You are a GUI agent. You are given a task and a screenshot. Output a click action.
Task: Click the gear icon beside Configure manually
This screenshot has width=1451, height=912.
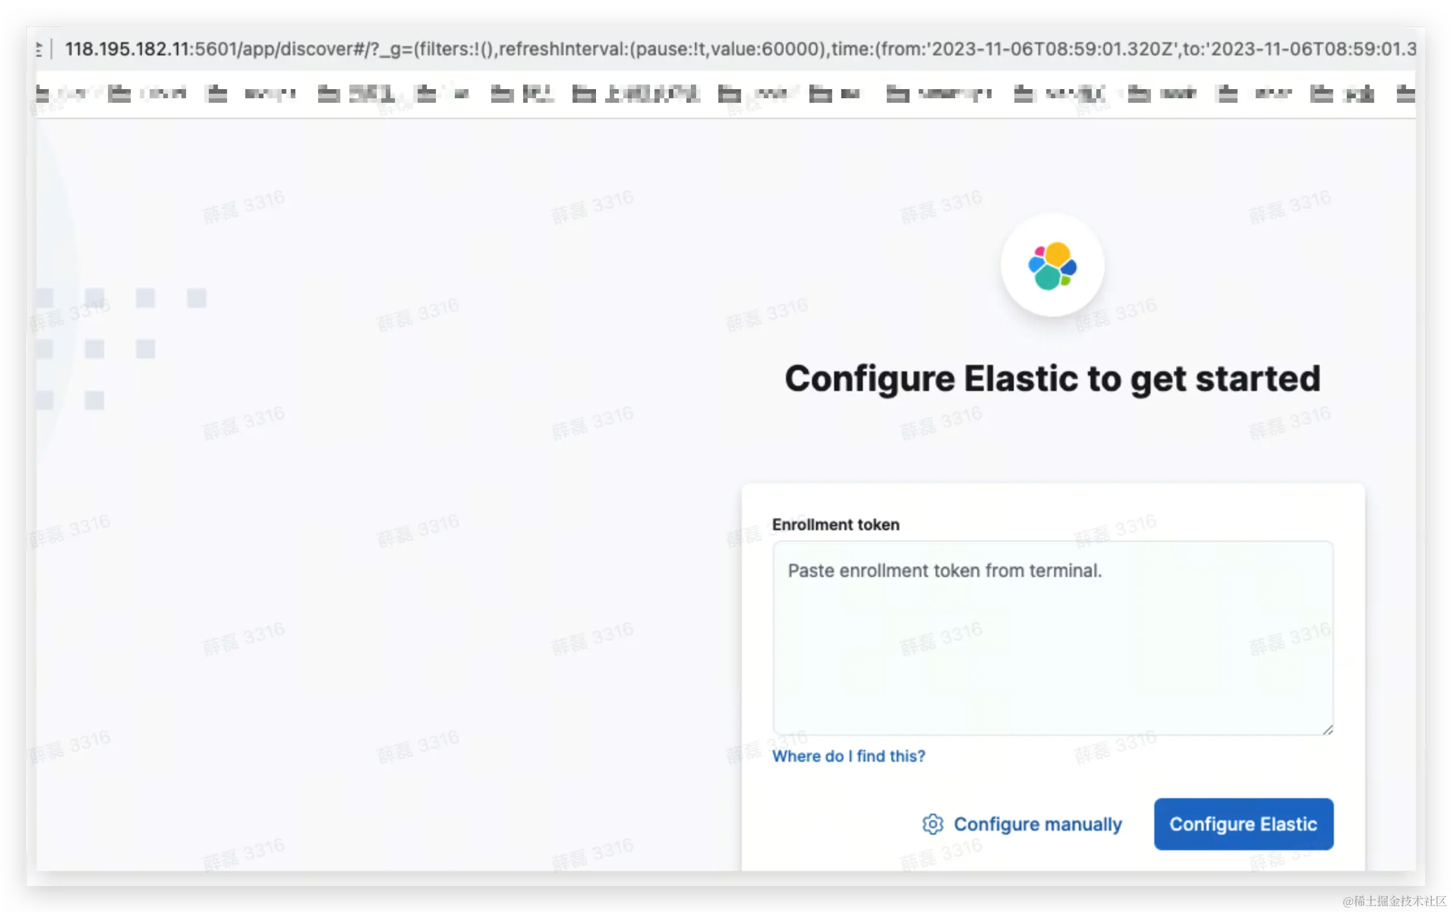pos(932,824)
